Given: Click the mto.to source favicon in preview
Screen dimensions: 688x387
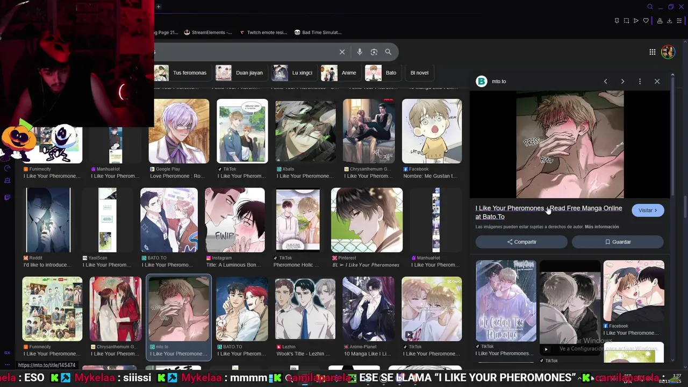Looking at the screenshot, I should click(x=482, y=81).
